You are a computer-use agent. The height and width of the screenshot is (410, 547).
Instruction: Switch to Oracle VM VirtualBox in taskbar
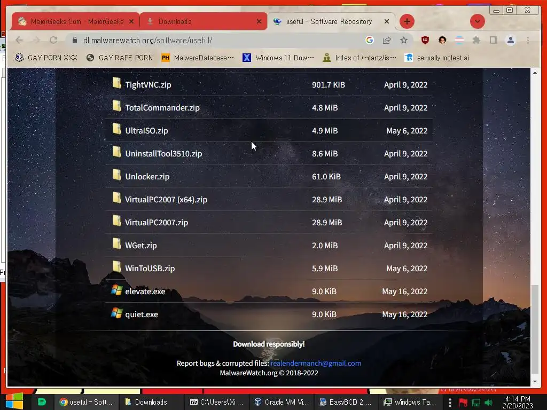pyautogui.click(x=282, y=402)
